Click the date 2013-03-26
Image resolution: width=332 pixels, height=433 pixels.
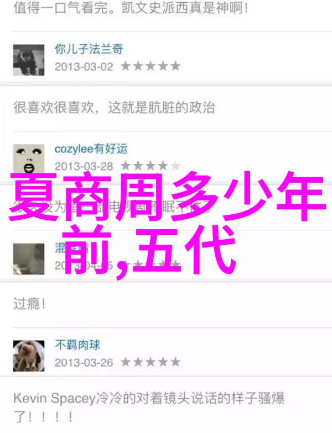(84, 362)
